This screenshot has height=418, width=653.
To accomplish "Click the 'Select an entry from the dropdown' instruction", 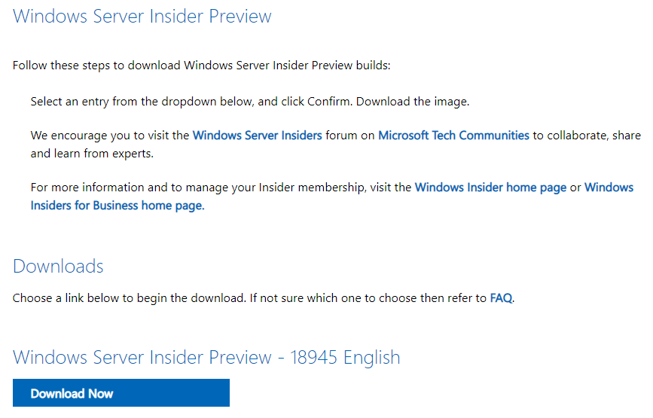I will click(191, 102).
